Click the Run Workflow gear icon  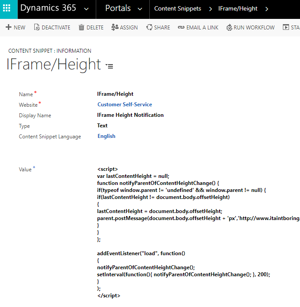point(229,27)
